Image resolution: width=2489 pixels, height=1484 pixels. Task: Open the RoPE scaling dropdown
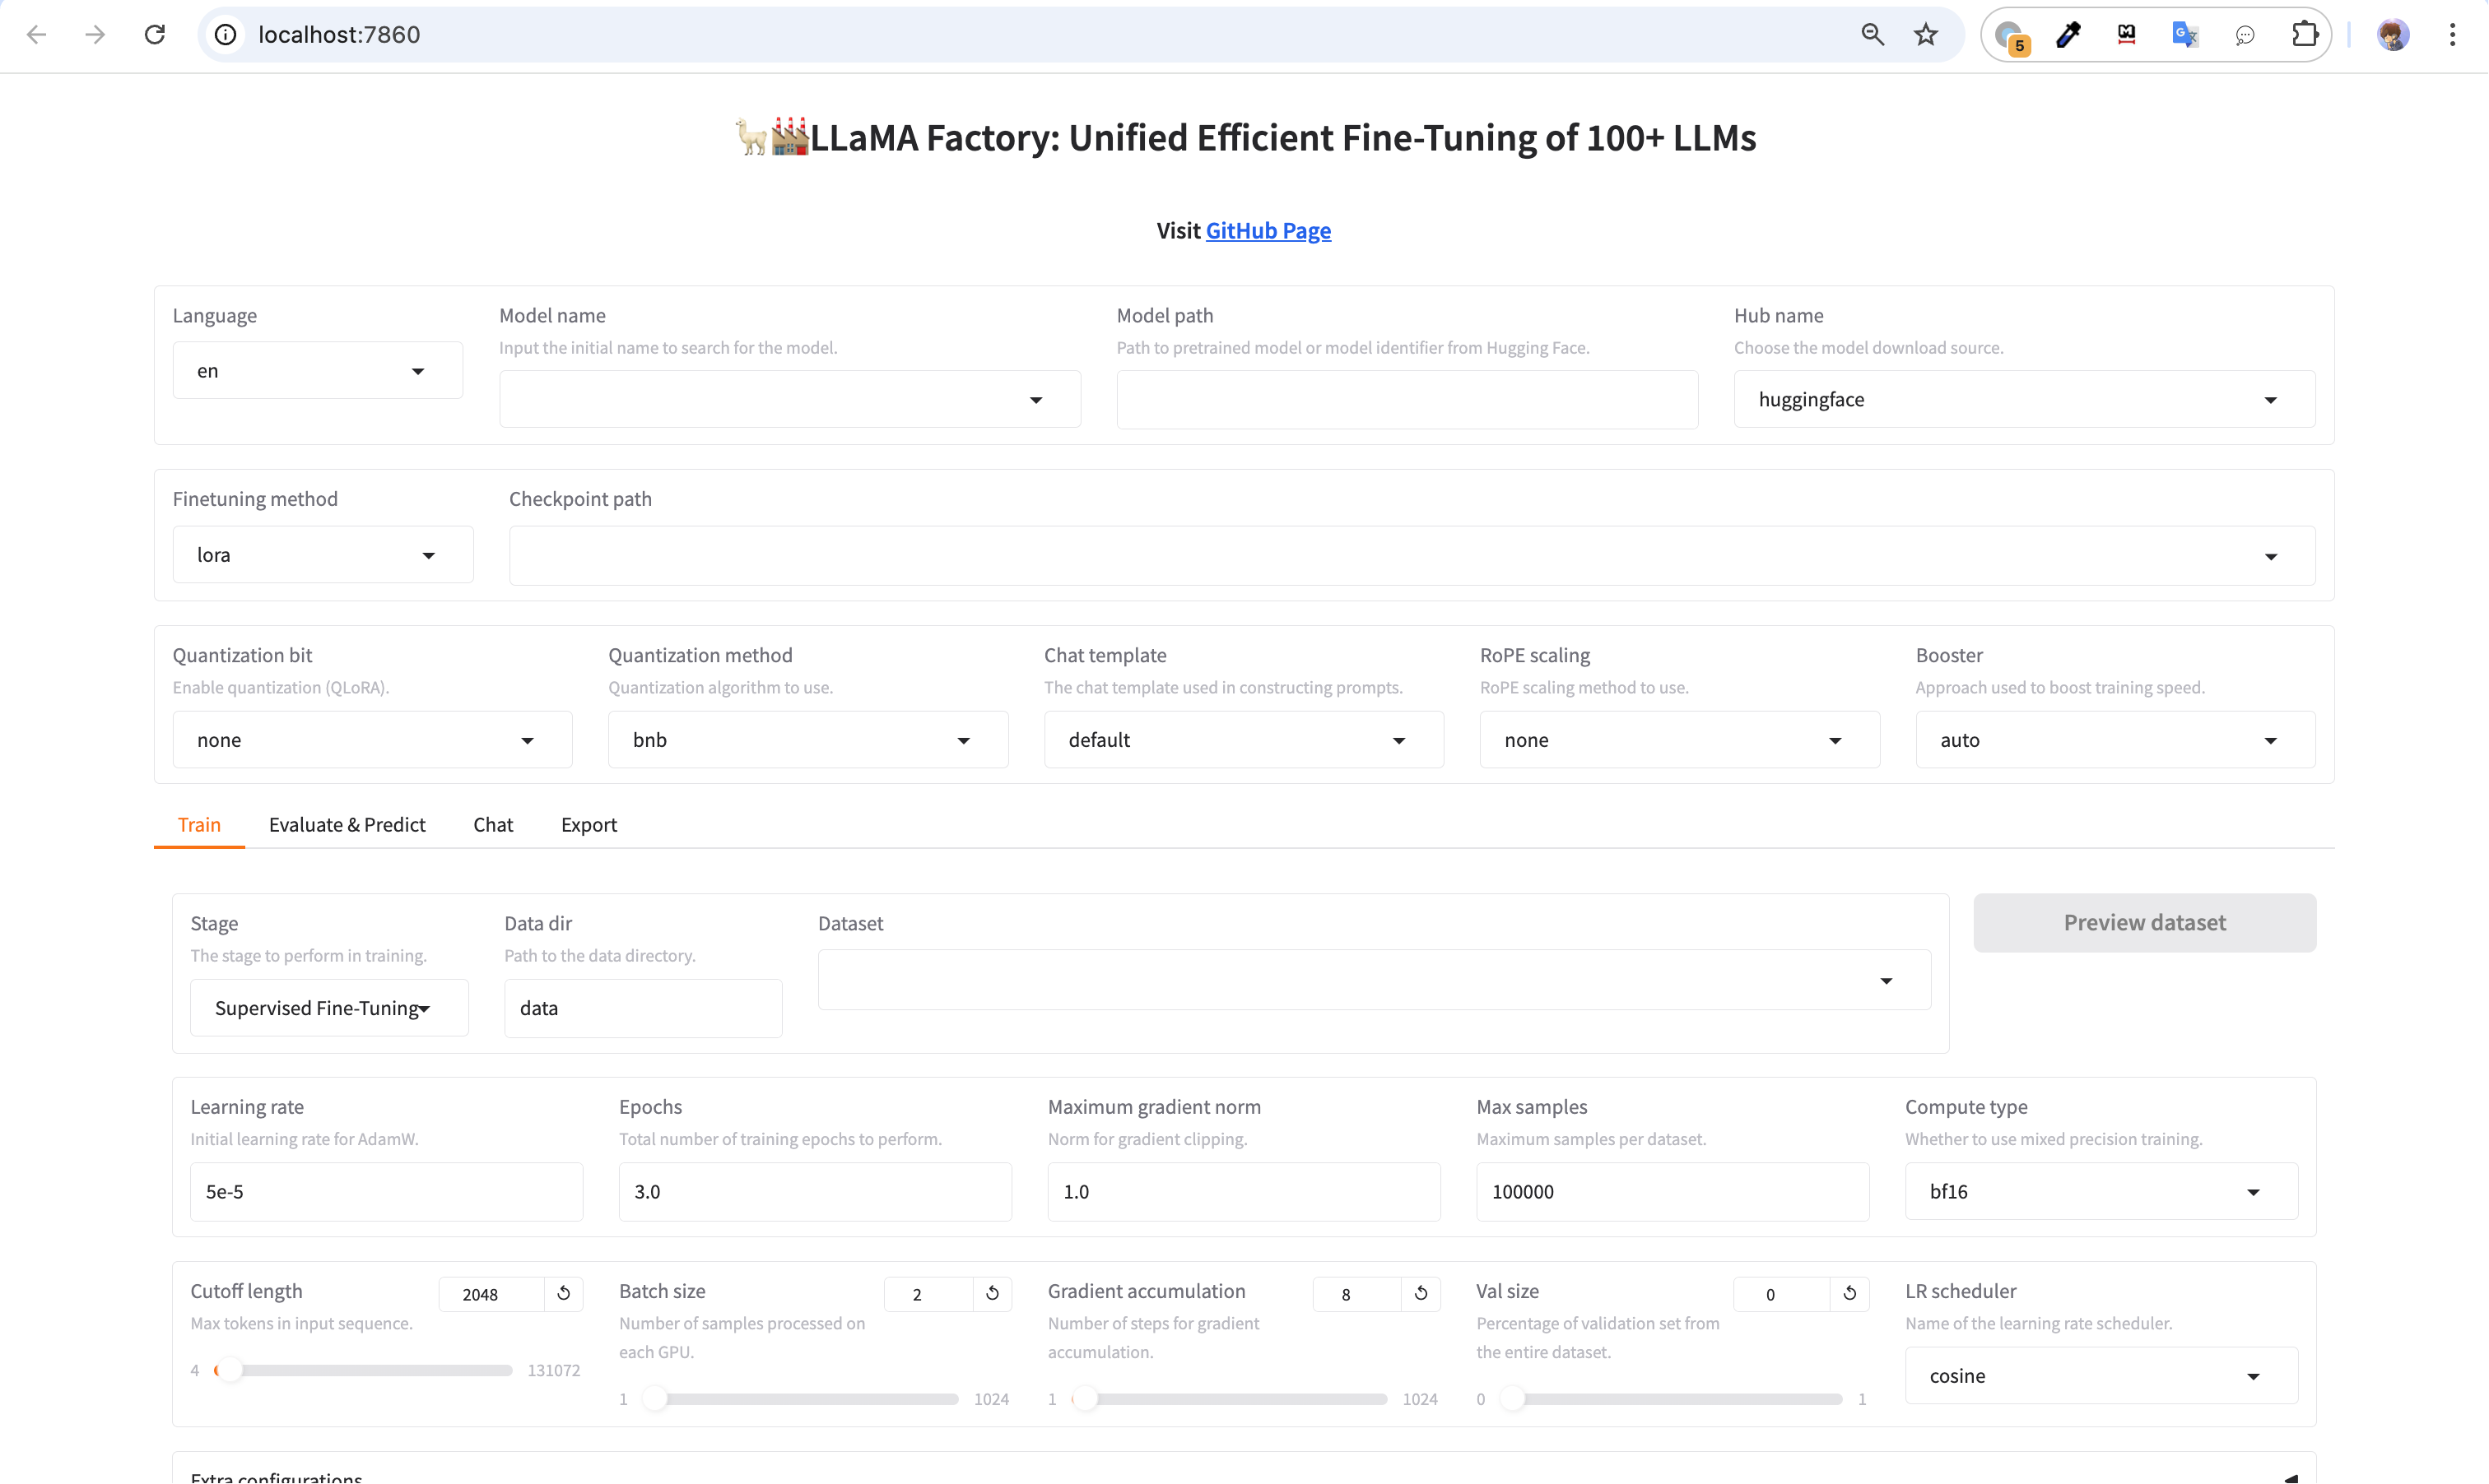(x=1680, y=740)
